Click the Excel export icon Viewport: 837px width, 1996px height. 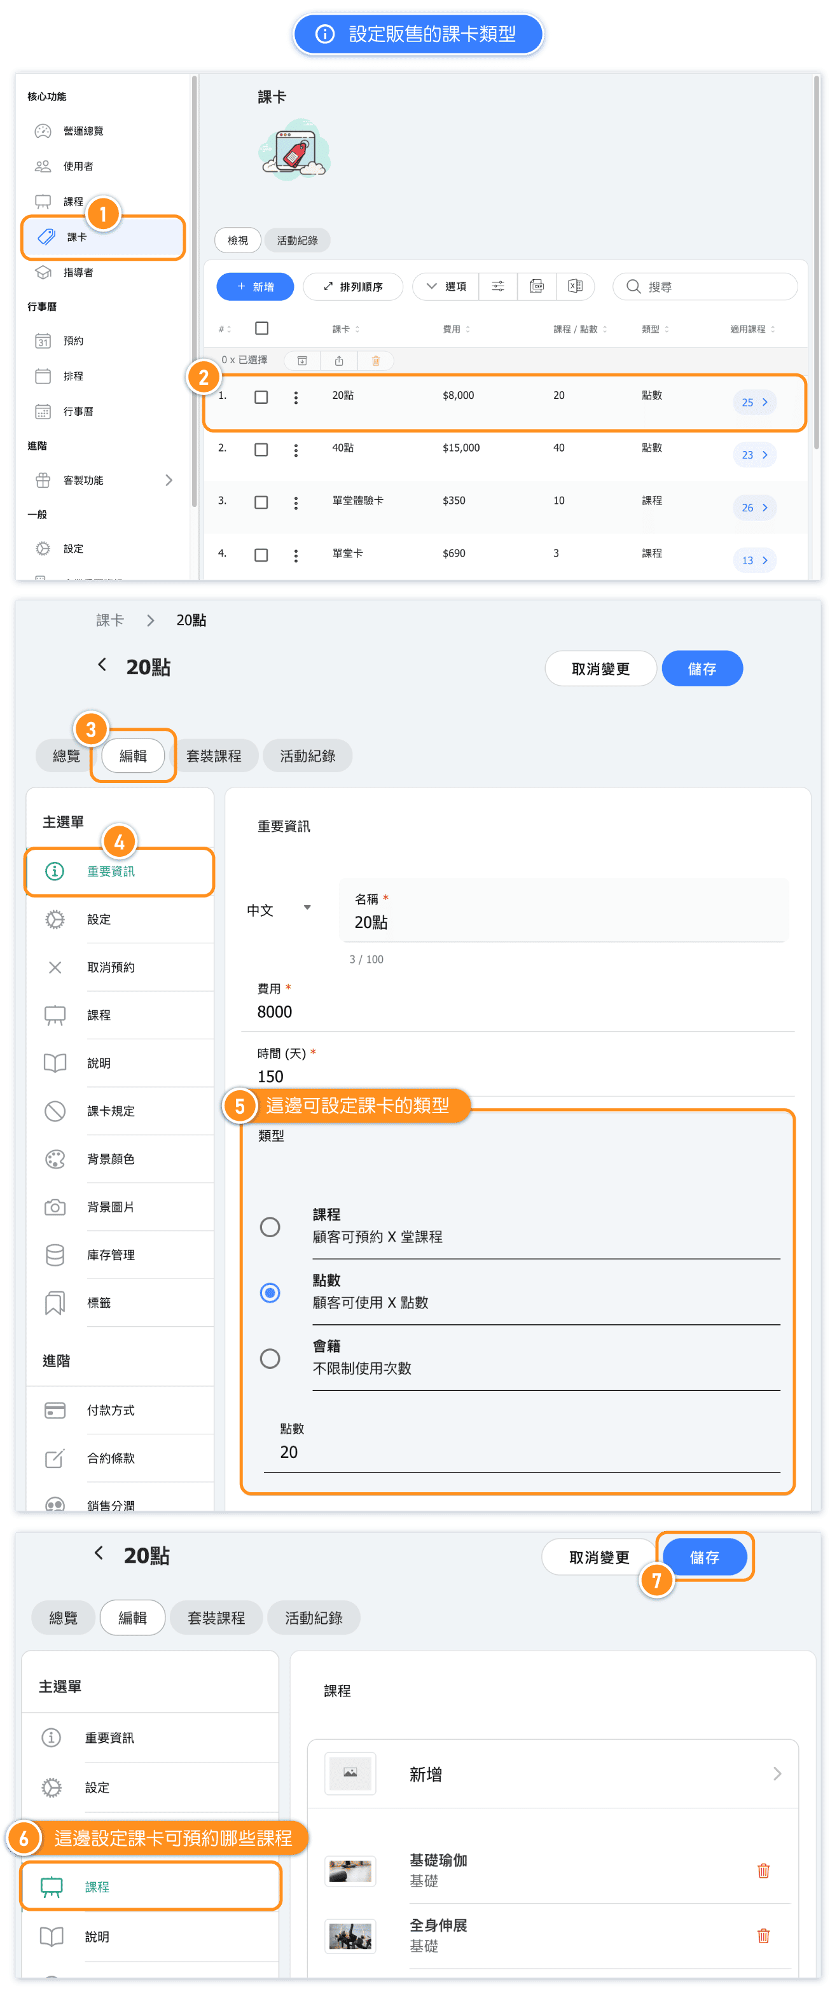[575, 287]
